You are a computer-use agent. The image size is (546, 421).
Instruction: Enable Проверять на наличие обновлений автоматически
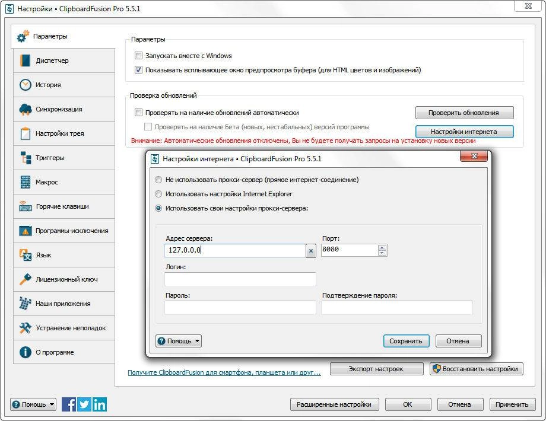139,113
